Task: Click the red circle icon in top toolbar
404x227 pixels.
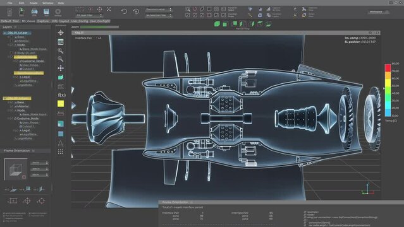Action: [x=195, y=9]
